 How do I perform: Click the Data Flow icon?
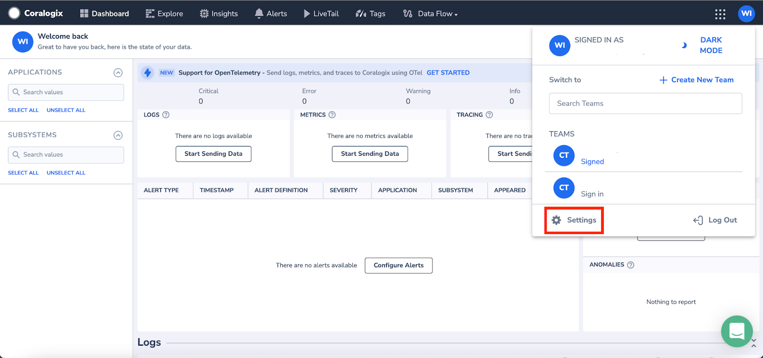pyautogui.click(x=408, y=13)
